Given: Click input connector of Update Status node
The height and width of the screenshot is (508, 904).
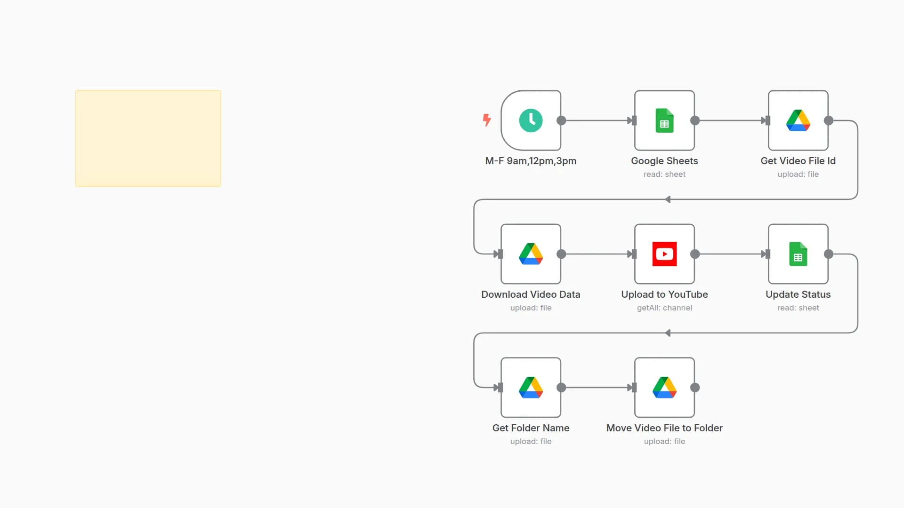Looking at the screenshot, I should 767,254.
